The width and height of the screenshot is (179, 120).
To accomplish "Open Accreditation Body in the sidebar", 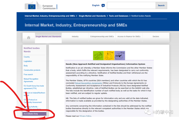I will pyautogui.click(x=31, y=114).
